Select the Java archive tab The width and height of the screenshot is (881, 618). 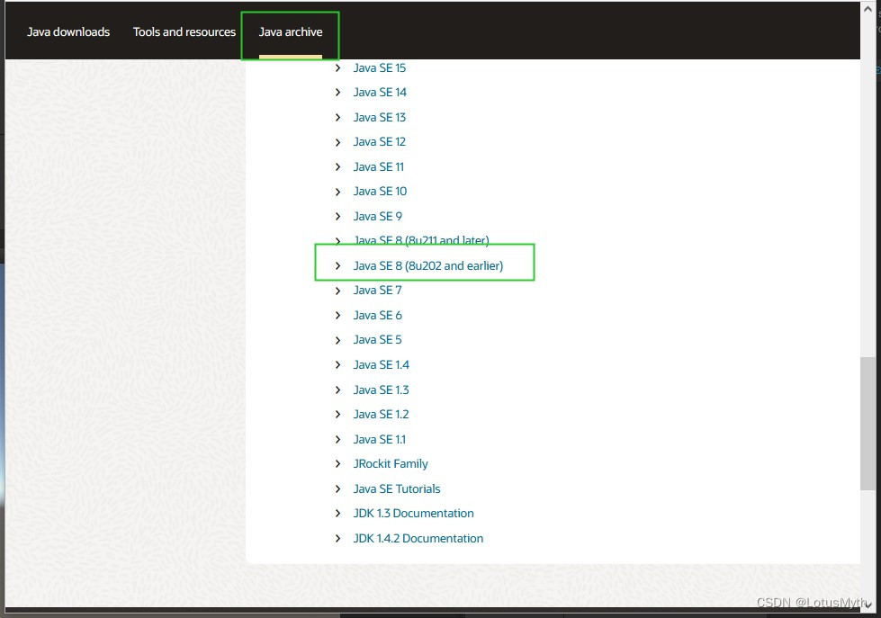click(291, 32)
